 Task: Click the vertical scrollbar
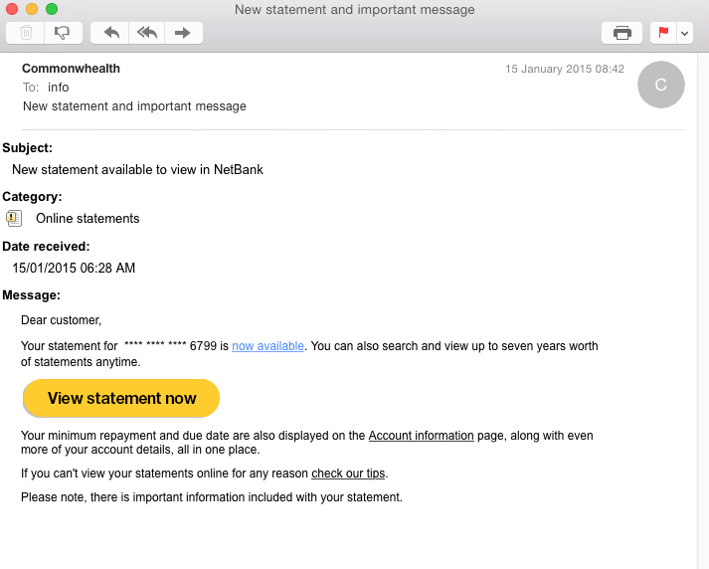[704, 310]
